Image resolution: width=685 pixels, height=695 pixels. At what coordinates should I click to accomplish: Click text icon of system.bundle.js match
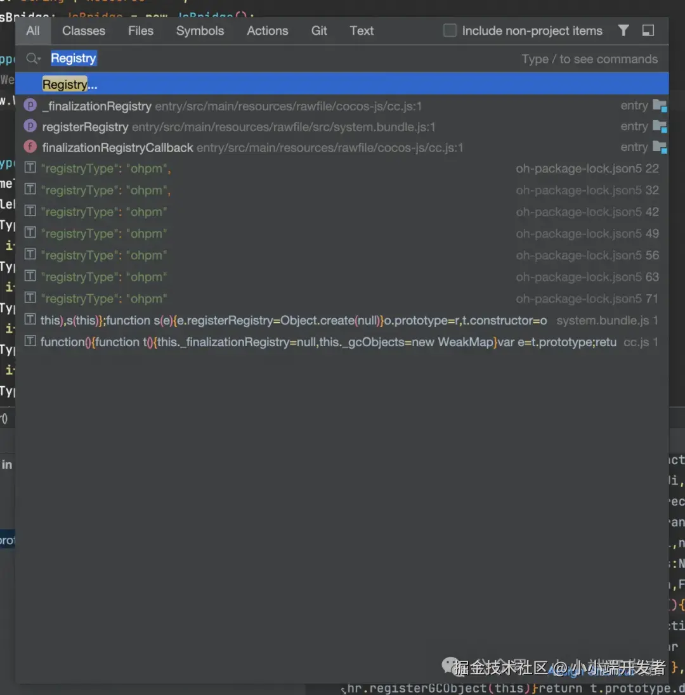coord(30,319)
